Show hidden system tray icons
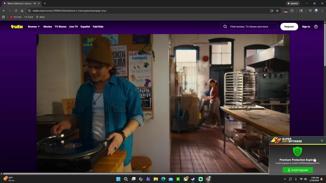Image resolution: width=326 pixels, height=183 pixels. click(285, 179)
